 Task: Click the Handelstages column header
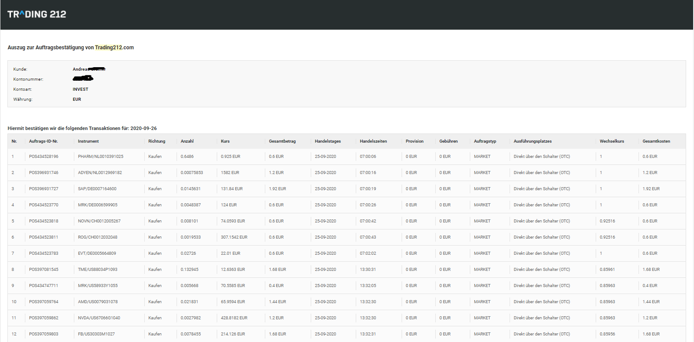click(328, 141)
